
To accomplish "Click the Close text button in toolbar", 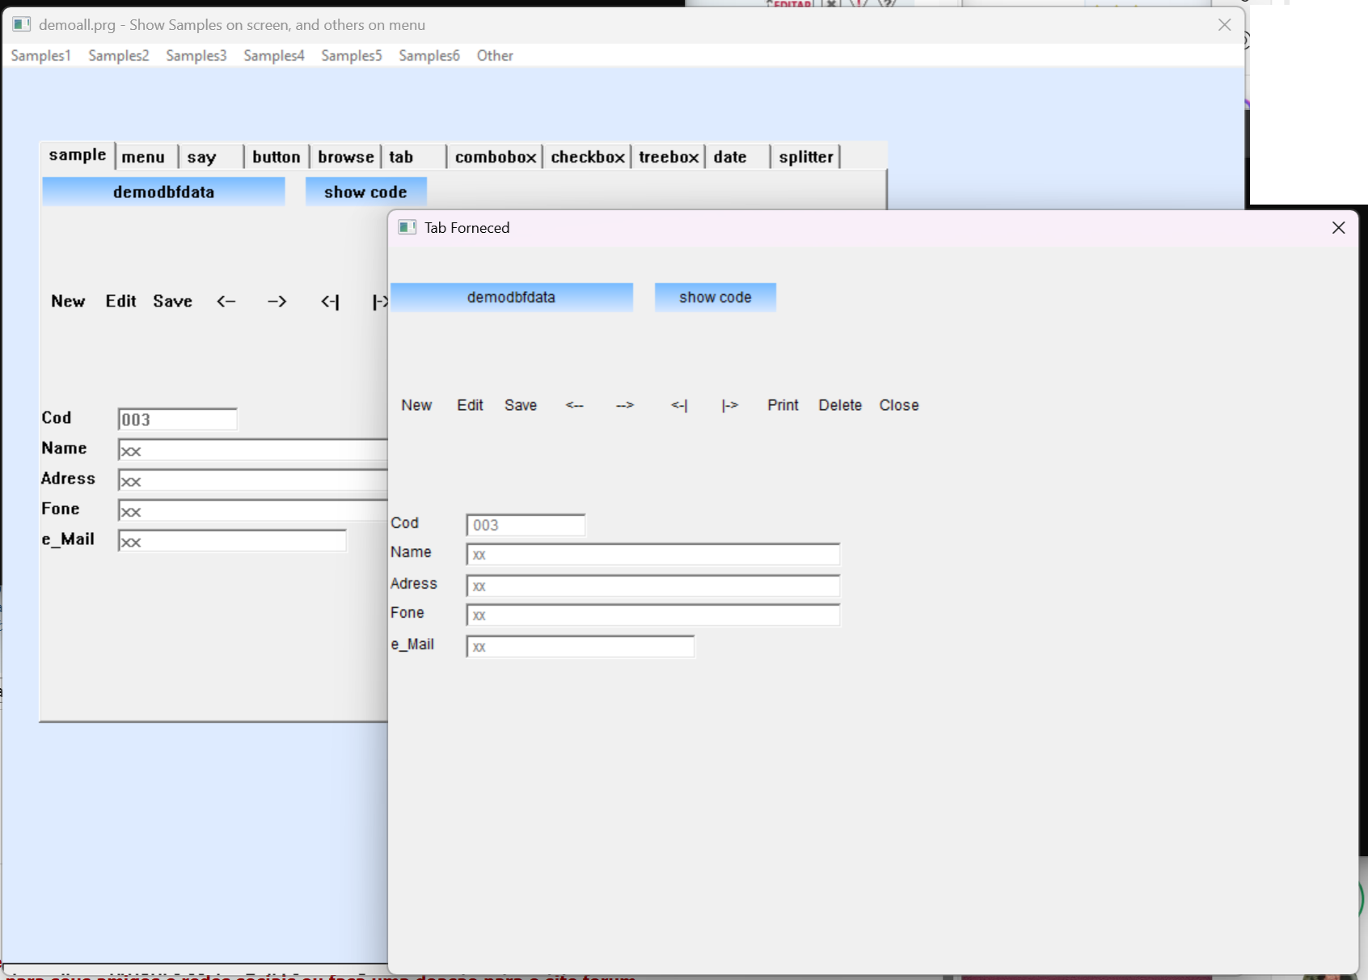I will (x=898, y=405).
